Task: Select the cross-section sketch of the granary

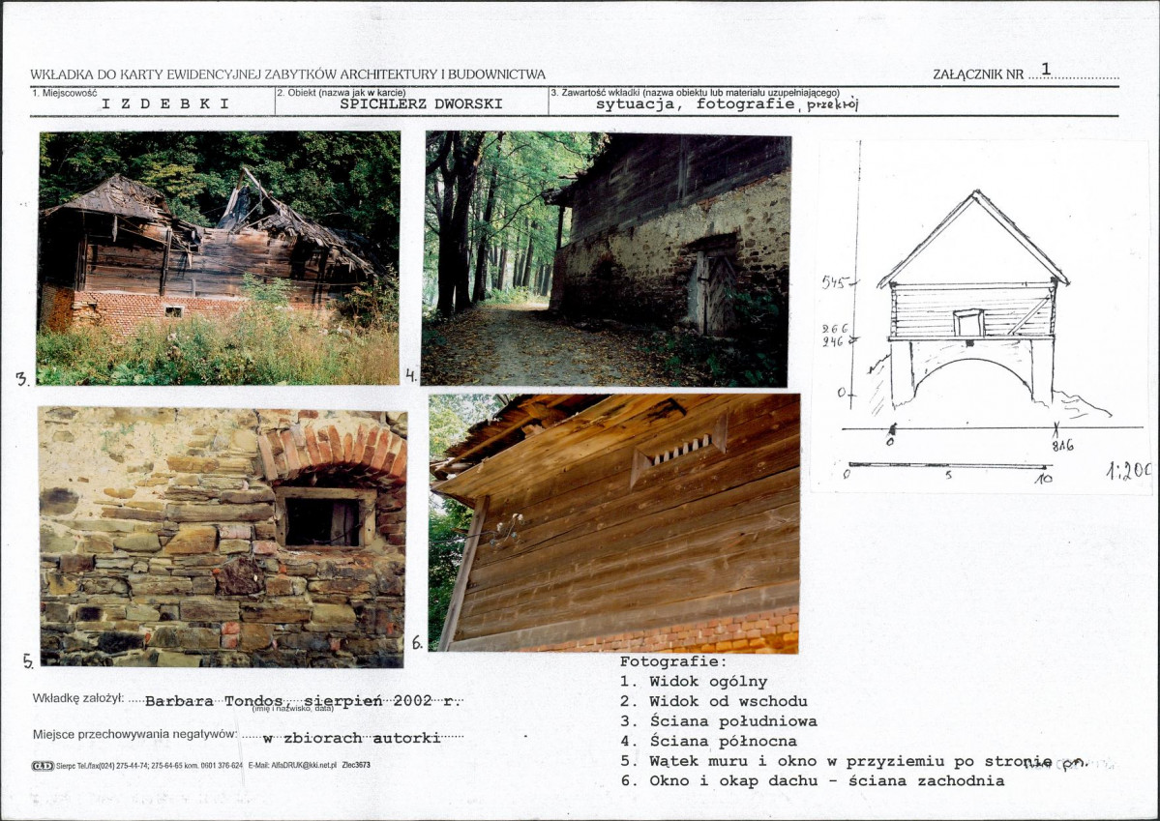Action: 981,316
